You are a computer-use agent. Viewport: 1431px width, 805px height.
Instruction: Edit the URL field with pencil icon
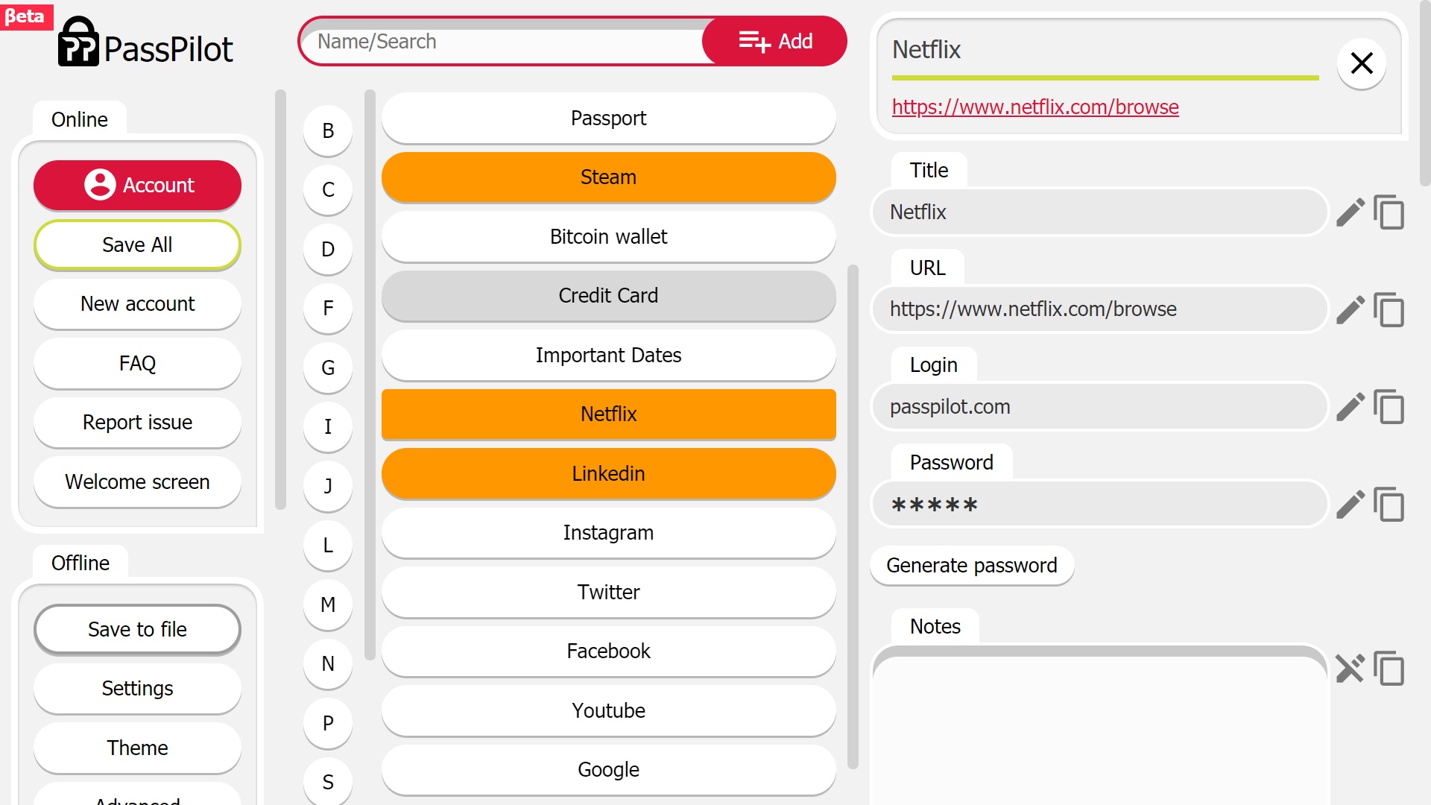(x=1350, y=310)
